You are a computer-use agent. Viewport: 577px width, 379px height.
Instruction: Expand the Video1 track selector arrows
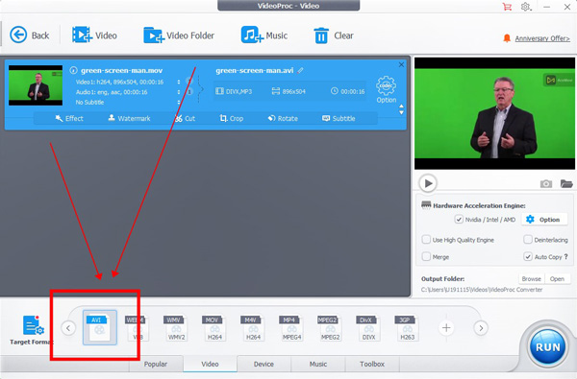tap(179, 82)
